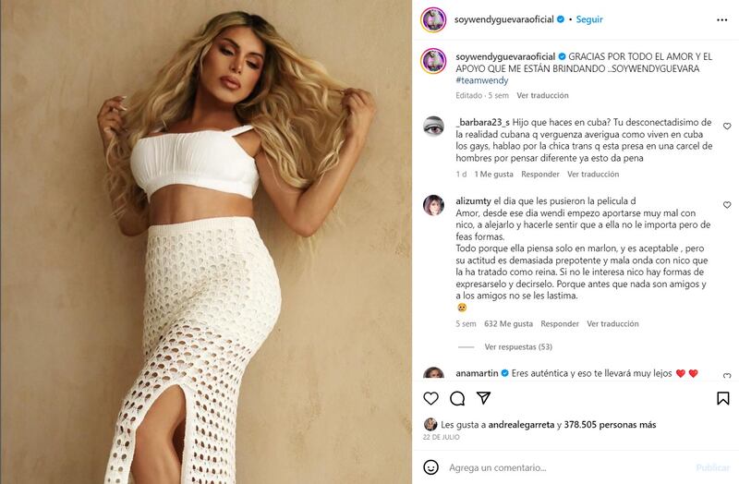This screenshot has height=484, width=739.
Task: Like anamartin comment with heart
Action: (727, 376)
